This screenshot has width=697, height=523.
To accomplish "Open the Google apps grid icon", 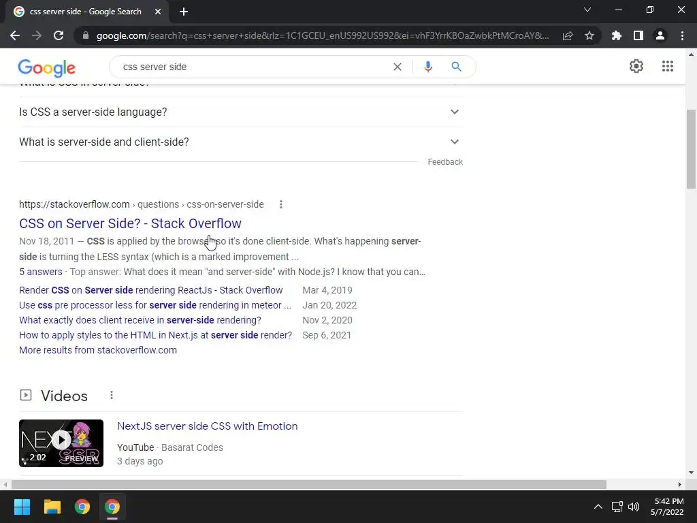I will pyautogui.click(x=668, y=66).
